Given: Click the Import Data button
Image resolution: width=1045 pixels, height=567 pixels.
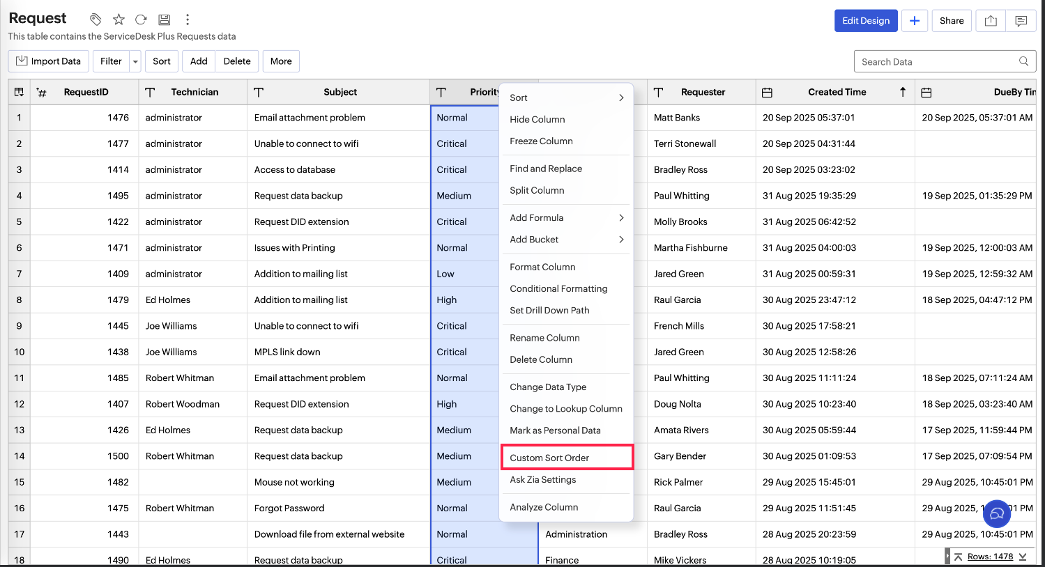Looking at the screenshot, I should [49, 61].
